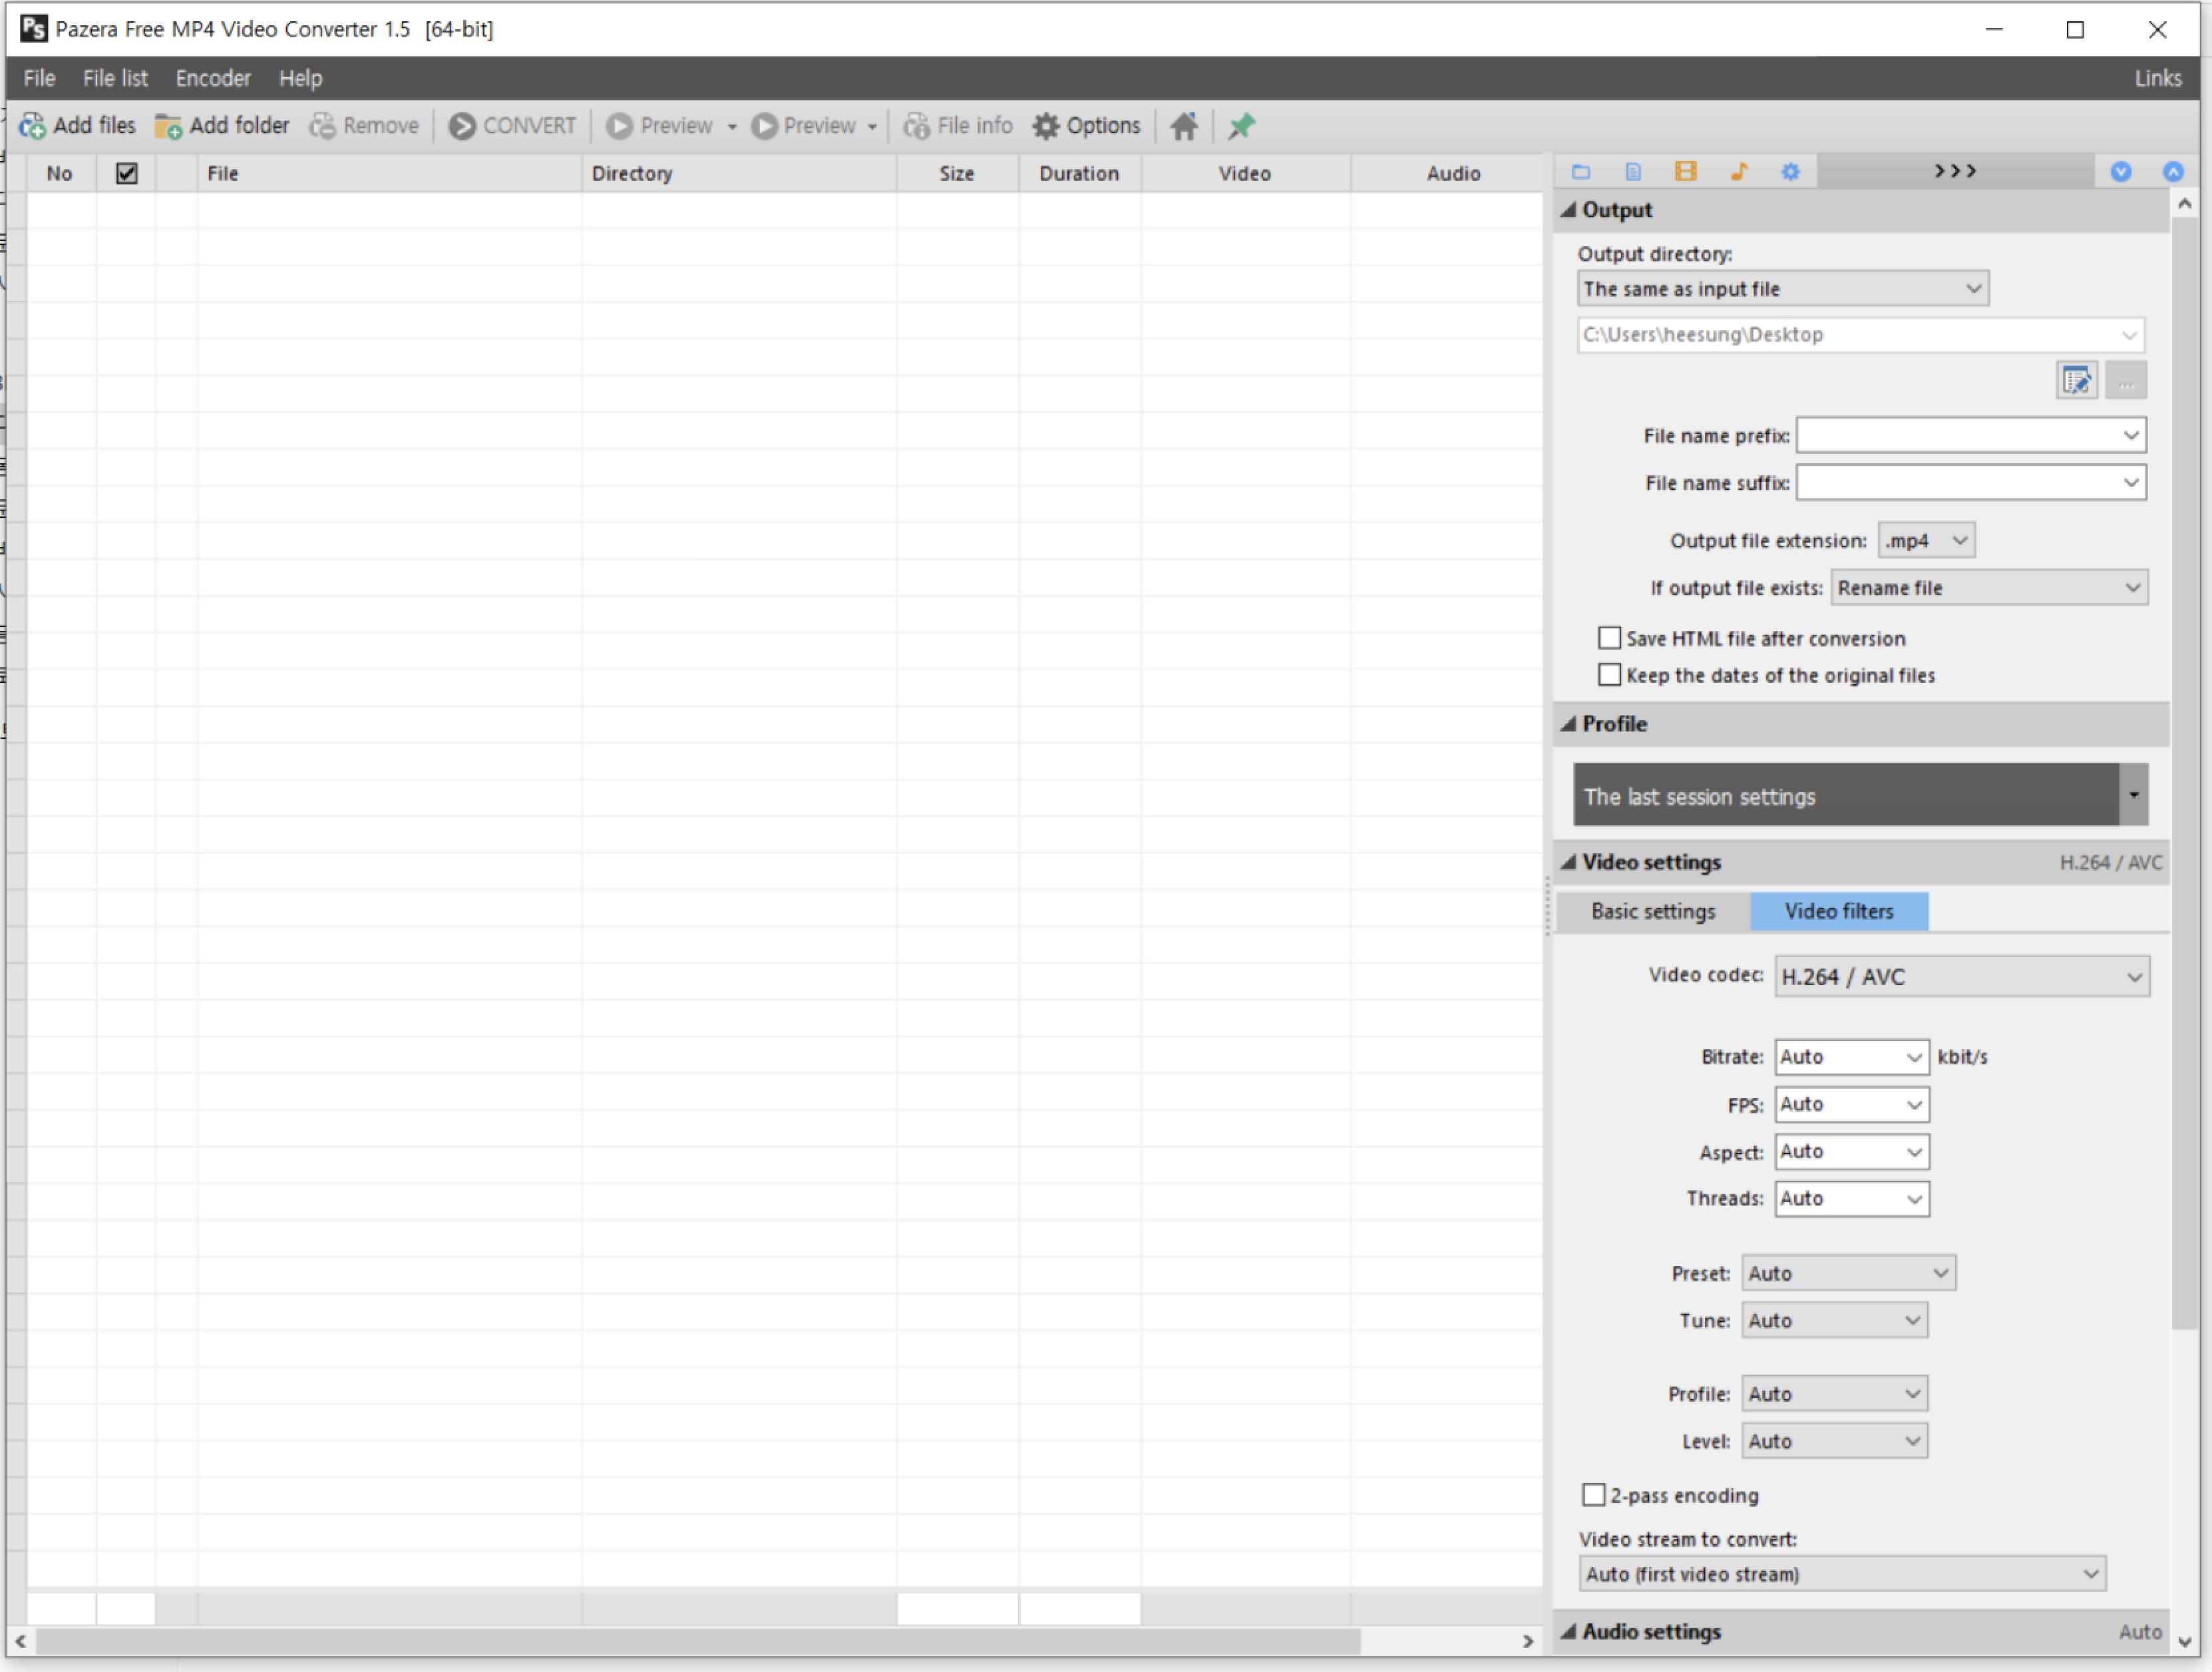This screenshot has width=2212, height=1672.
Task: Enable Save HTML file after conversion
Action: pyautogui.click(x=1610, y=638)
